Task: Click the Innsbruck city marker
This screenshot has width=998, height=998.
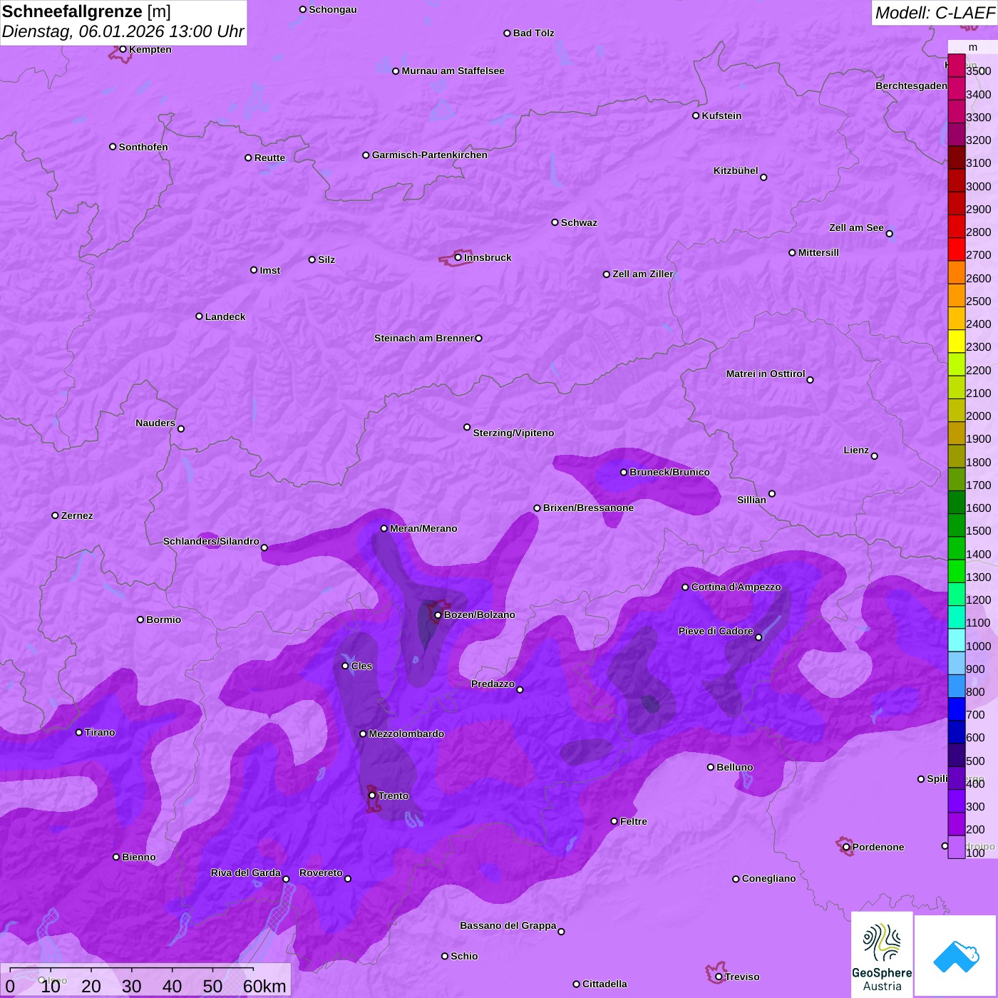Action: [x=458, y=257]
